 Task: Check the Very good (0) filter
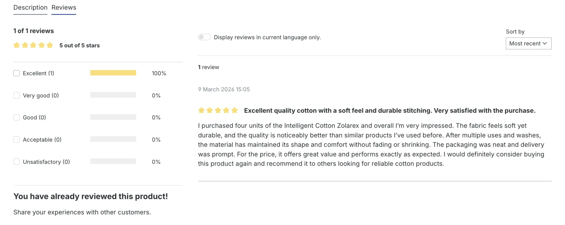click(17, 95)
